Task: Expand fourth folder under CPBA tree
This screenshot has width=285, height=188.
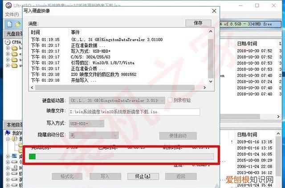Action: 8,65
